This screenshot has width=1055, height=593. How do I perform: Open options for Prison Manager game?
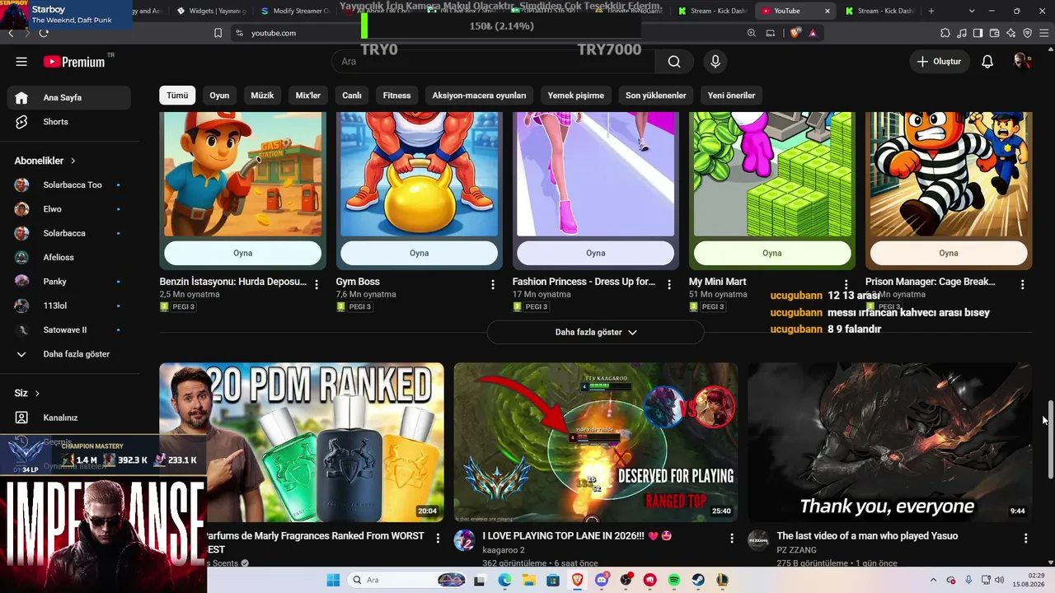tap(1022, 284)
